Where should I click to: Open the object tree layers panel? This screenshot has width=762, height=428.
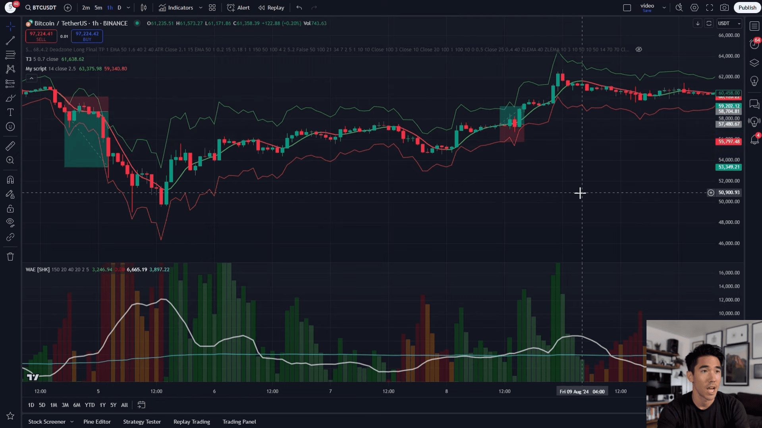[x=754, y=63]
